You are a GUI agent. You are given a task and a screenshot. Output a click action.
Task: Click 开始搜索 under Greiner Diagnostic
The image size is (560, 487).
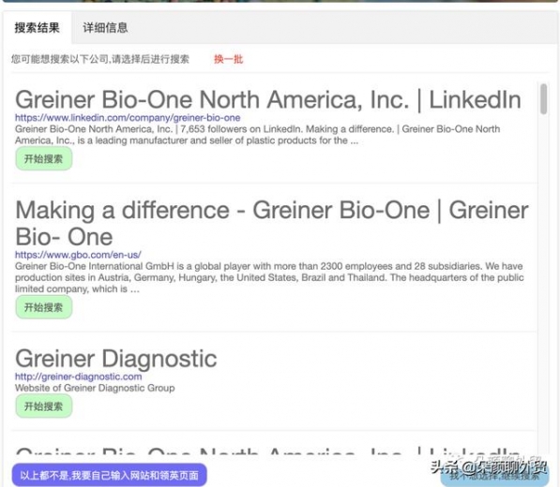tap(43, 406)
